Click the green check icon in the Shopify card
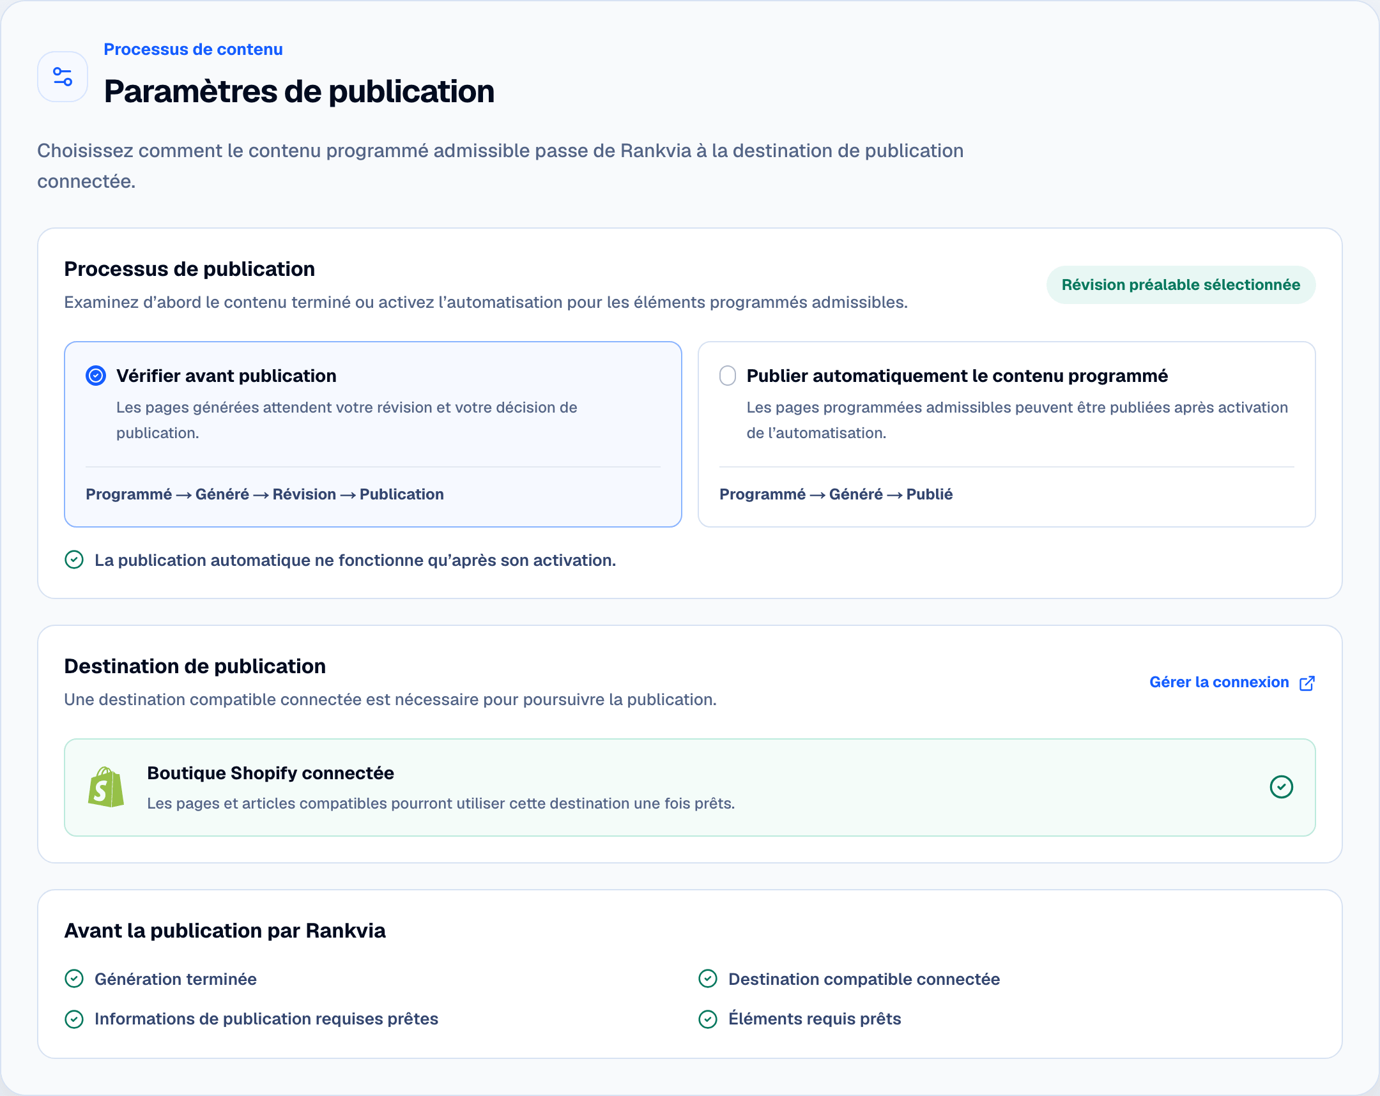Viewport: 1380px width, 1096px height. [1281, 787]
